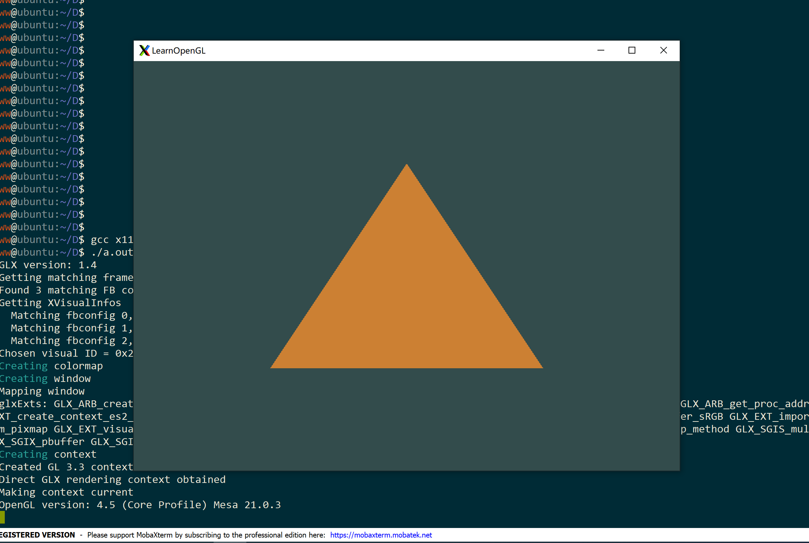This screenshot has height=543, width=809.
Task: Click the 'Please support MobaXterm' status text
Action: pos(206,535)
